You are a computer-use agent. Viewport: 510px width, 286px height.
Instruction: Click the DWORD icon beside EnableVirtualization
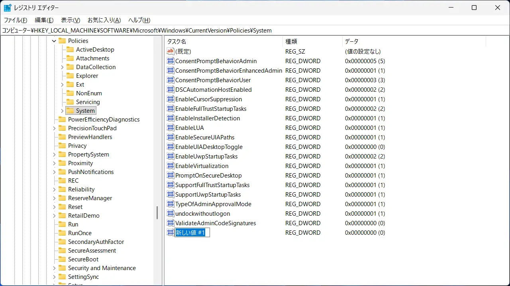click(x=171, y=166)
